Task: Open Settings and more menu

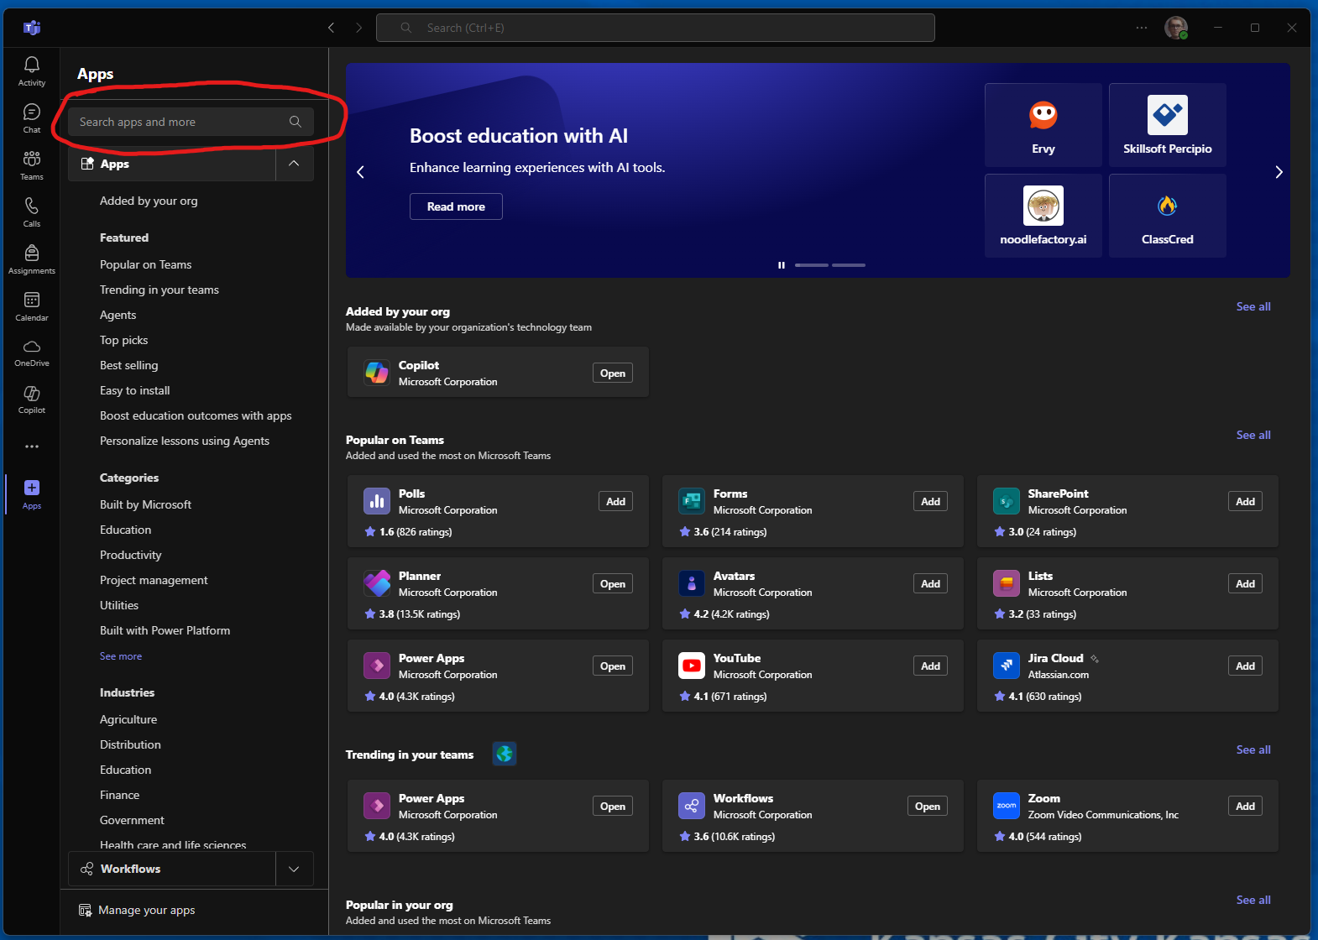Action: tap(1142, 28)
